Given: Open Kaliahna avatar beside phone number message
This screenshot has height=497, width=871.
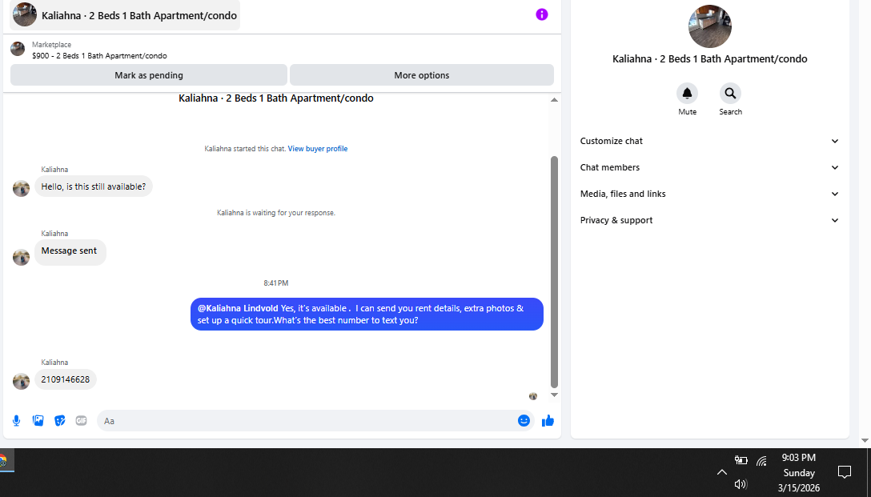Looking at the screenshot, I should pos(21,381).
